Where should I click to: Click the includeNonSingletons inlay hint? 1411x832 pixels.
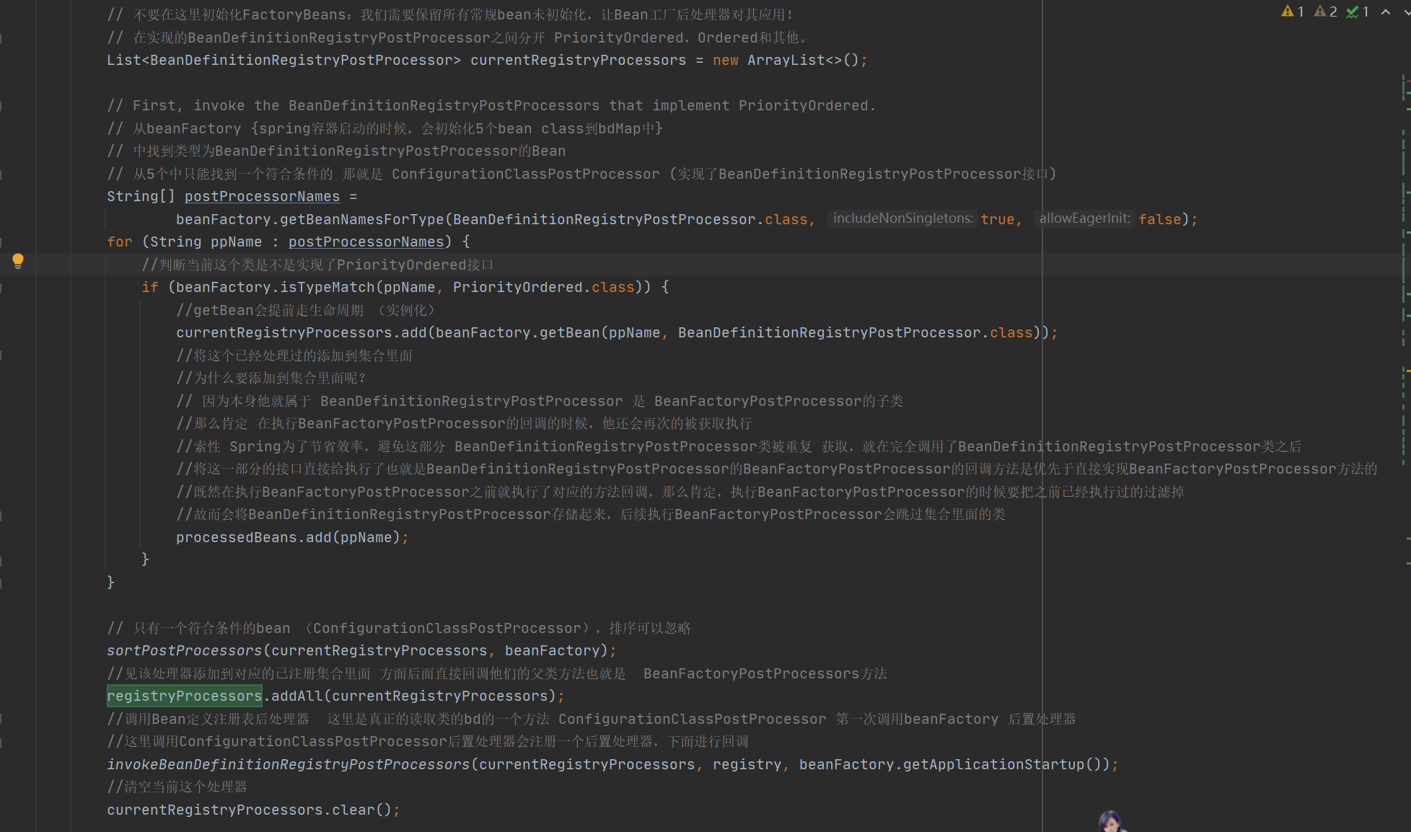point(902,218)
